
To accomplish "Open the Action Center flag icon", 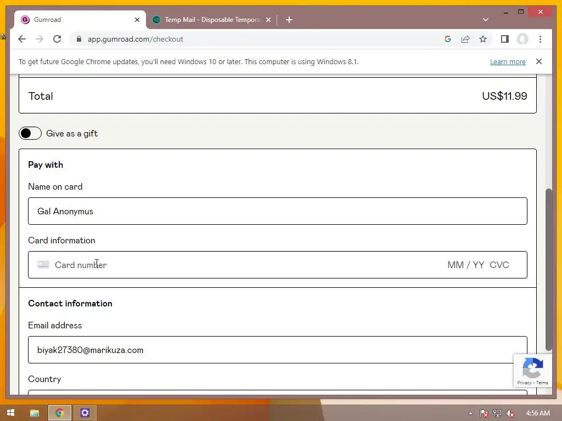I will (x=484, y=413).
